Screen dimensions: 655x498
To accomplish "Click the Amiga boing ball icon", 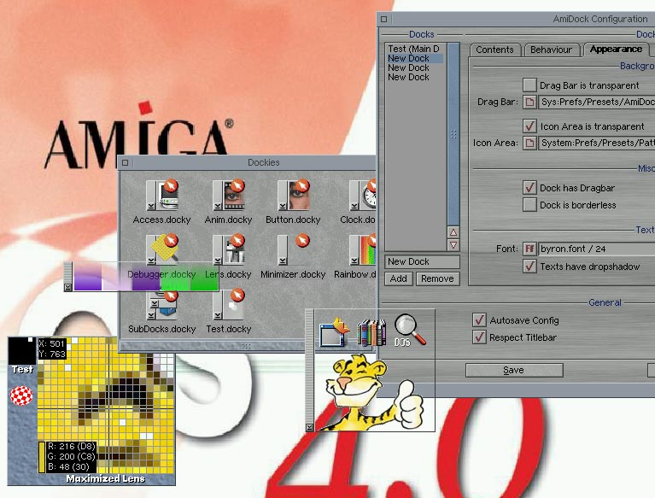I will pos(21,395).
